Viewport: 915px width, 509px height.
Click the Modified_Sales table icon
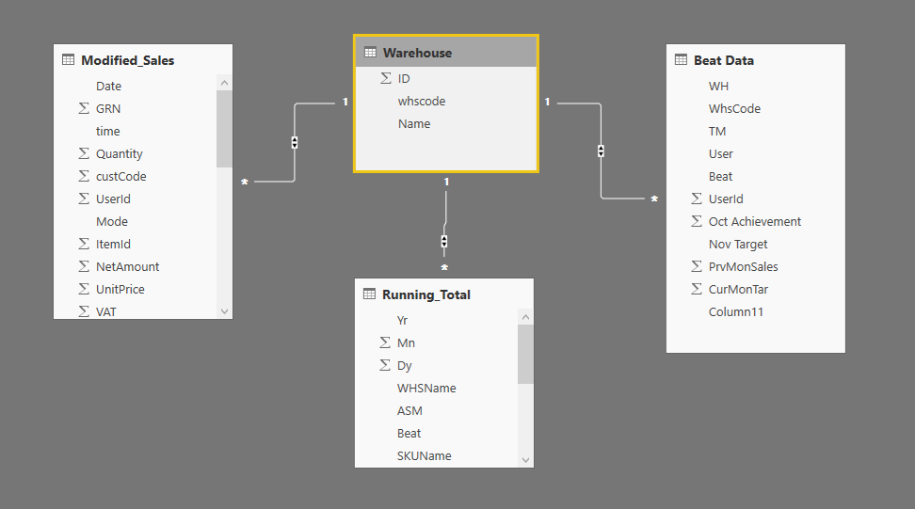[x=69, y=60]
